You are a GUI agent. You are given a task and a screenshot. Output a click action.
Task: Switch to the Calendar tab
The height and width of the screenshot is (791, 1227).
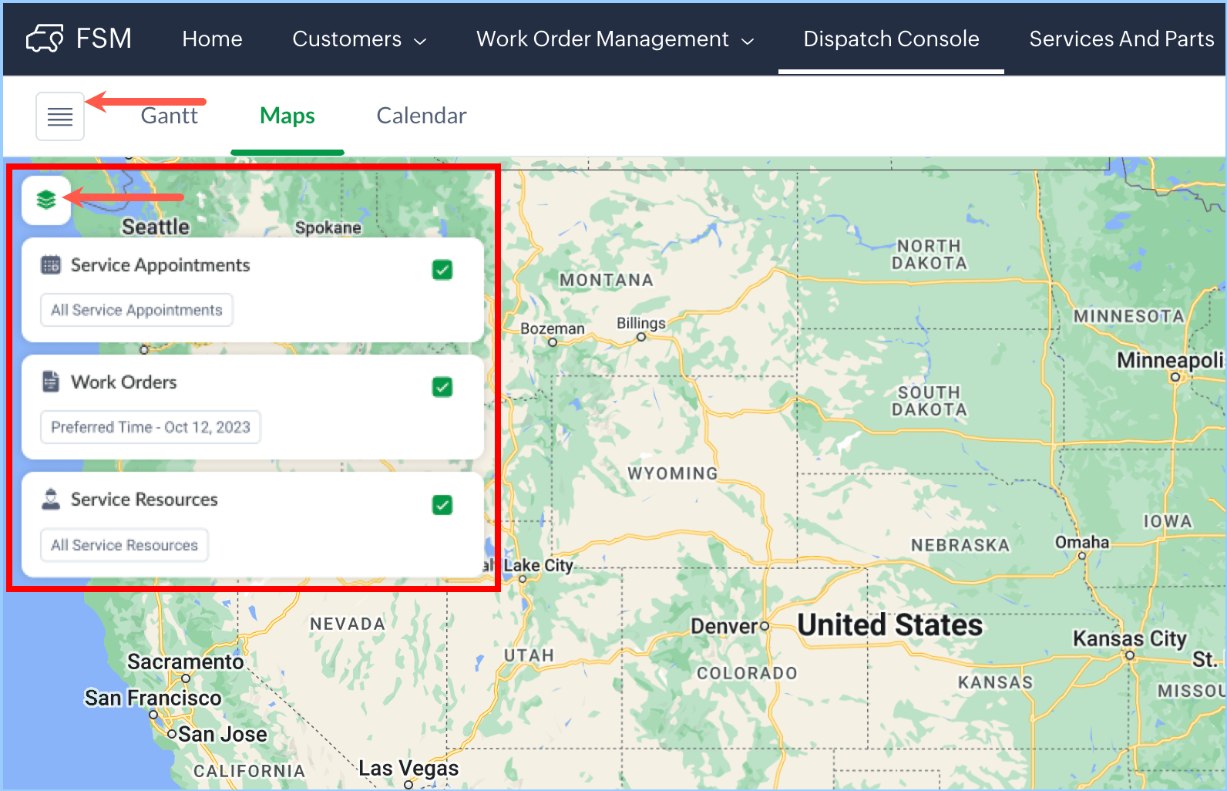422,116
